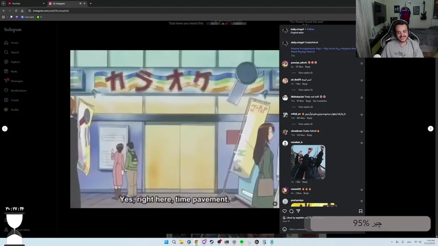Like pouriya_adroit's comment
Screen dimensions: 438x246
coord(361,64)
